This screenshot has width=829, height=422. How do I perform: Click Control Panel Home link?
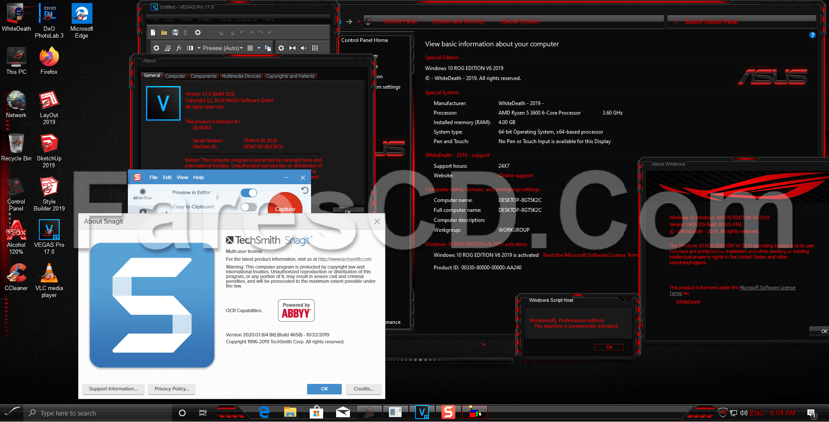365,40
